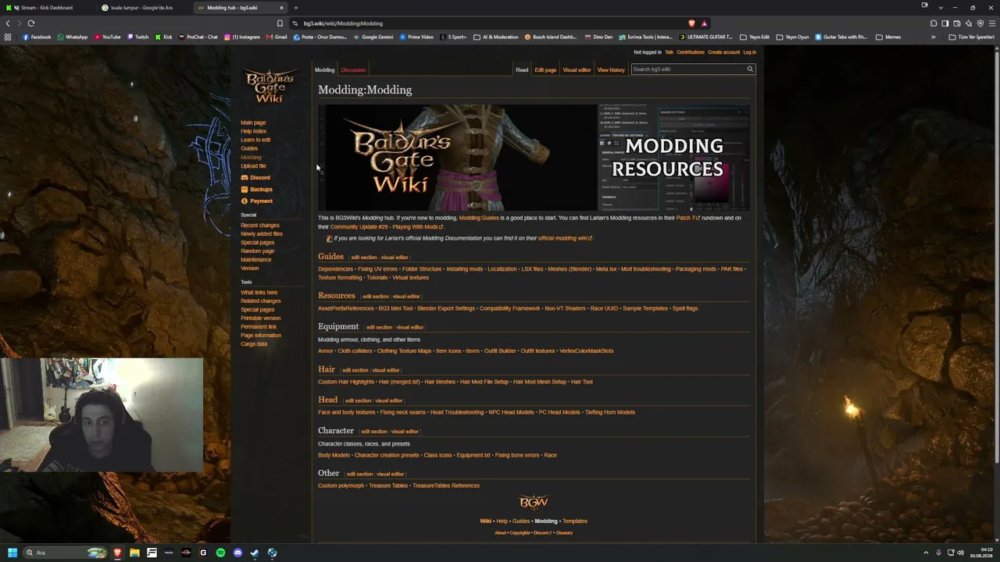Open the Gmail bookmark
1000x562 pixels.
[277, 37]
